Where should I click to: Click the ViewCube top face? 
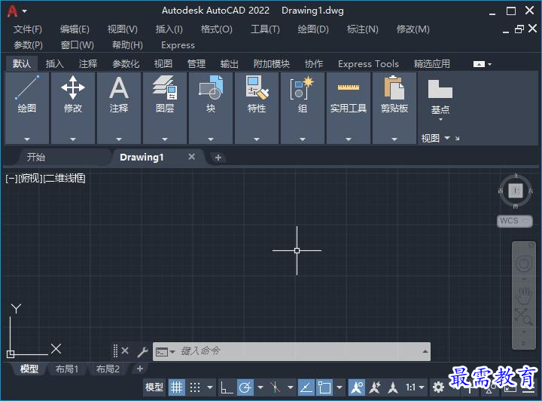pyautogui.click(x=516, y=190)
